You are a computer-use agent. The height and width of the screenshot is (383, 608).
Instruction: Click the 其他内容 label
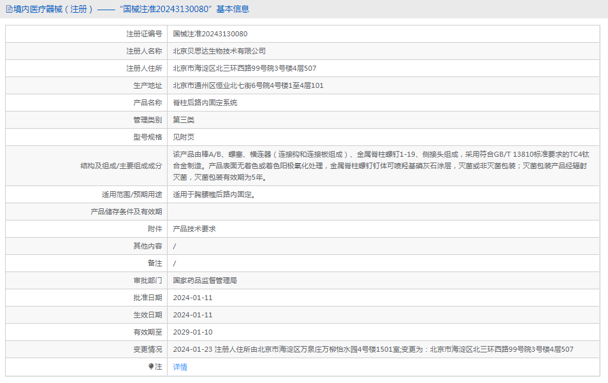click(x=148, y=246)
